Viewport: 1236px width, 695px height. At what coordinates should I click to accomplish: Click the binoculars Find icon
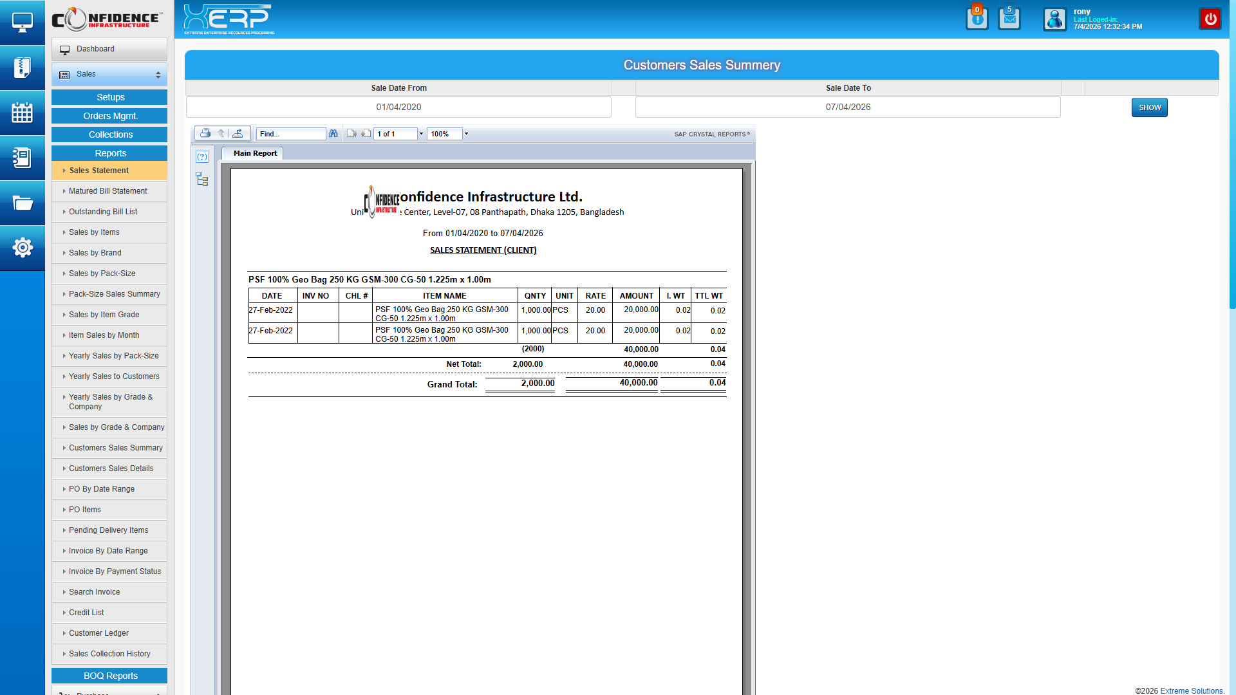coord(333,133)
